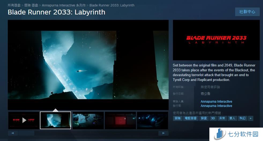Select the desk papers screenshot thumbnail

click(88, 120)
